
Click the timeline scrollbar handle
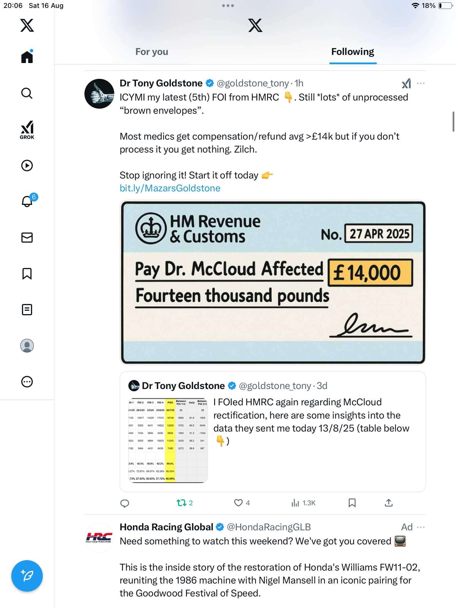pyautogui.click(x=453, y=122)
